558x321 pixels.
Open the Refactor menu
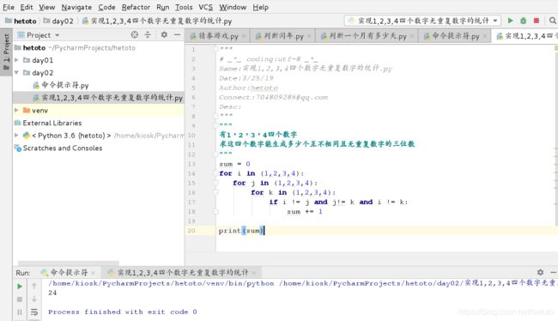(x=136, y=7)
